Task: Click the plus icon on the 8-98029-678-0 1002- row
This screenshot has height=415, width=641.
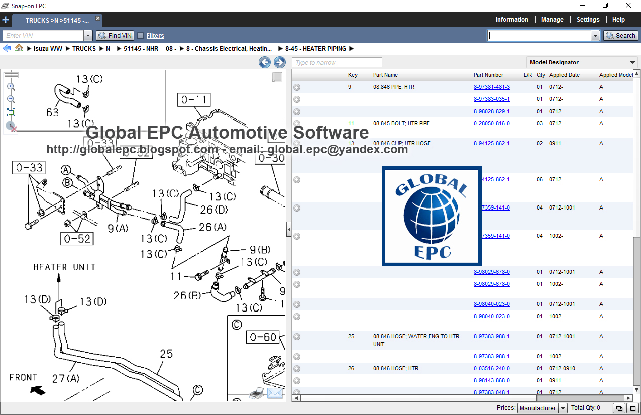Action: coord(297,284)
